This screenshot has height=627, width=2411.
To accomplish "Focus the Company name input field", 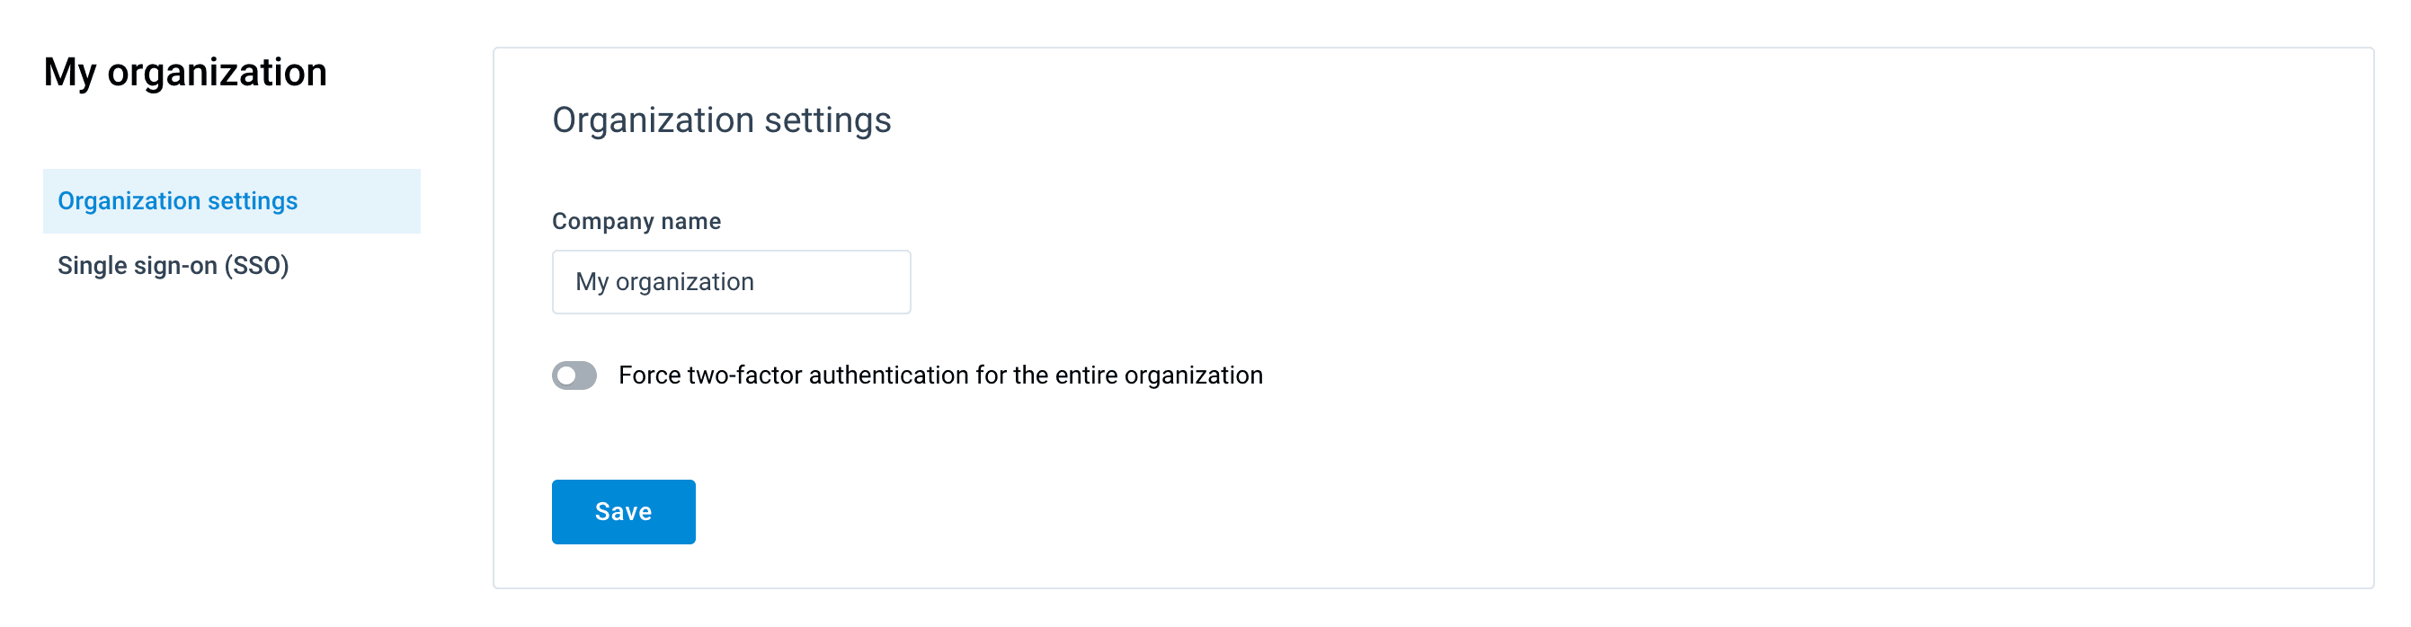I will point(731,282).
